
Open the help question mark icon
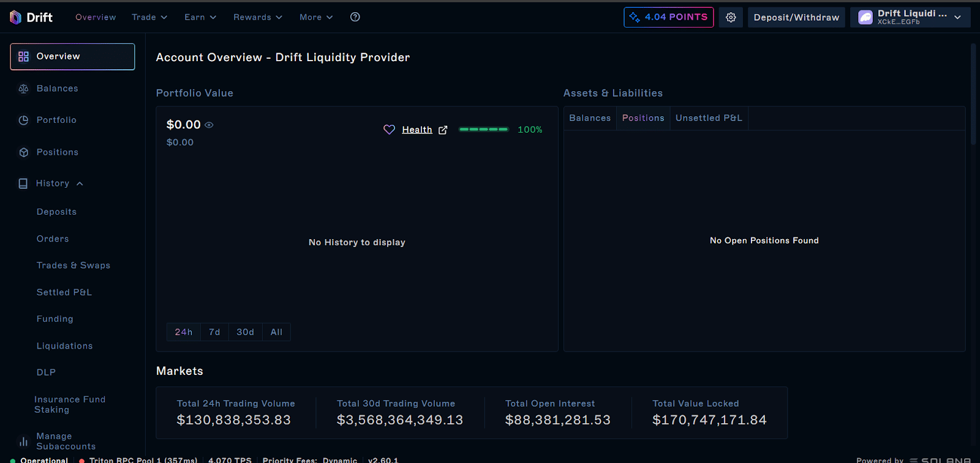point(355,17)
